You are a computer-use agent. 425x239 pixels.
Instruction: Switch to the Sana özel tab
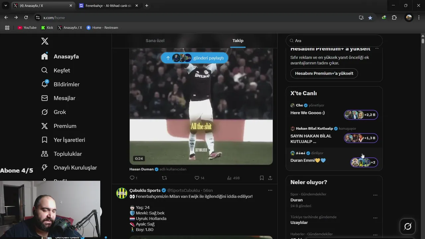pyautogui.click(x=155, y=40)
